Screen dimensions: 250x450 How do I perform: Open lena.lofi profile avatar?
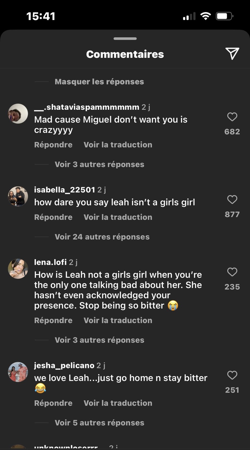[x=18, y=269]
